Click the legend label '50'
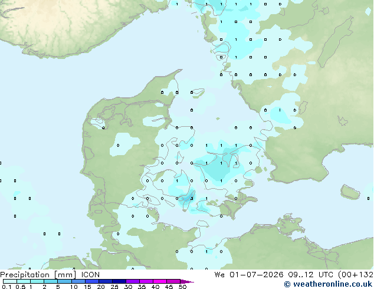The width and height of the screenshot is (374, 289). pos(182,287)
